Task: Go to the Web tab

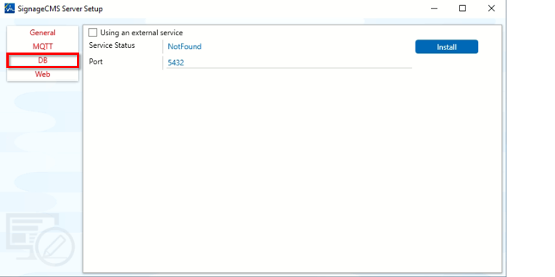Action: (43, 74)
